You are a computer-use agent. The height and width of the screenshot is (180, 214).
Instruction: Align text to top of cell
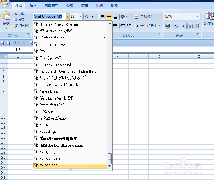coord(103,16)
